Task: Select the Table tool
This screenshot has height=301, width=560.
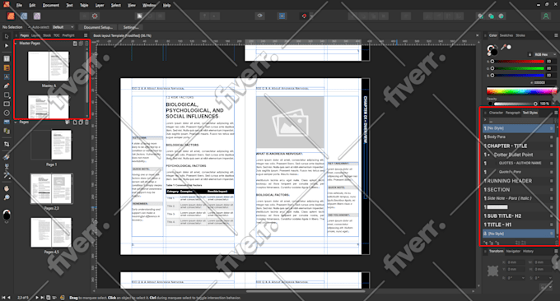Action: point(7,67)
